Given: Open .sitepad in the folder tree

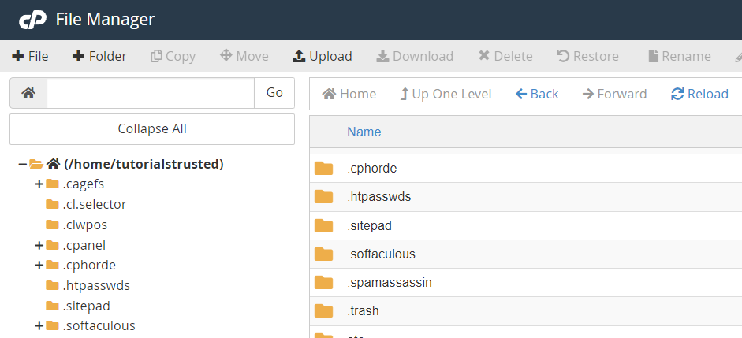Looking at the screenshot, I should (x=86, y=306).
